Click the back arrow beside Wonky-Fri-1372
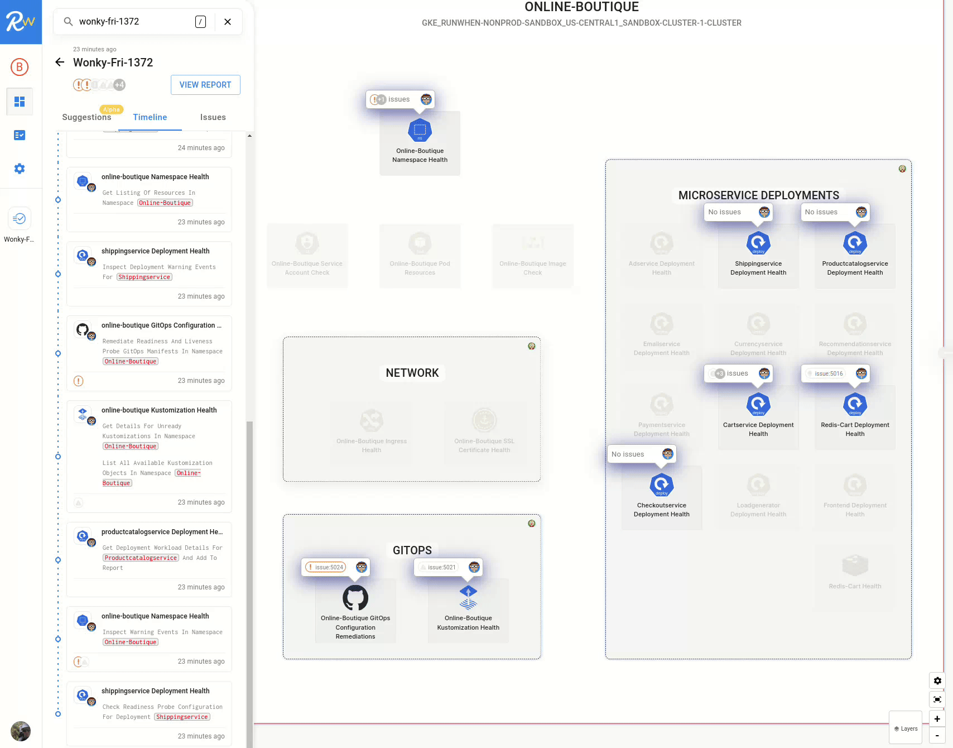The image size is (953, 748). (x=60, y=62)
